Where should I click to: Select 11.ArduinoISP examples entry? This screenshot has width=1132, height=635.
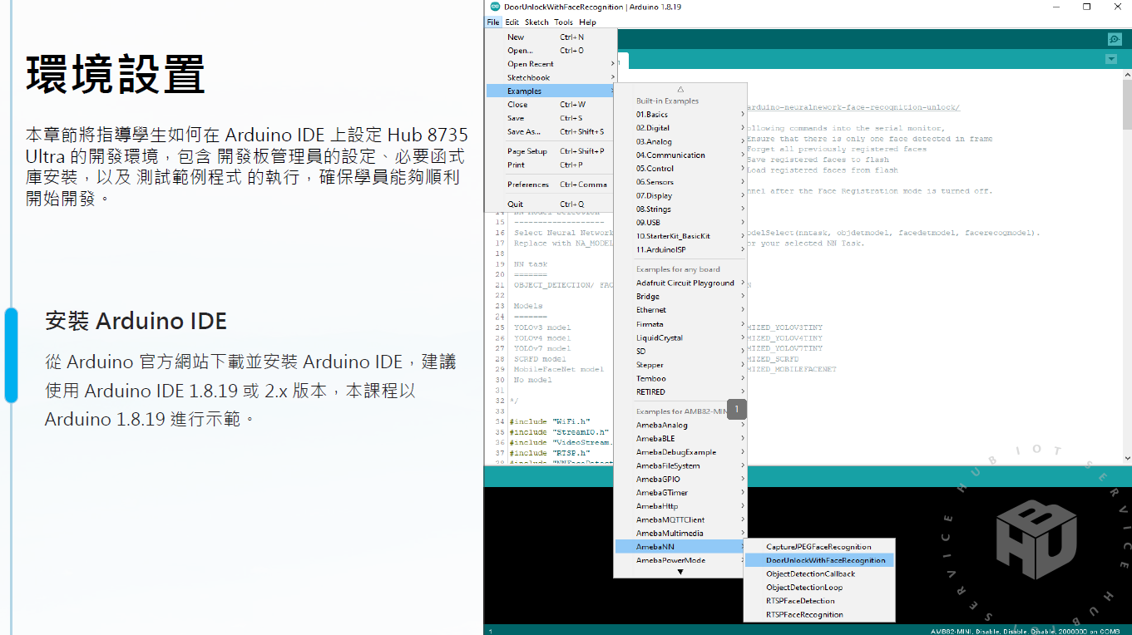(x=680, y=249)
